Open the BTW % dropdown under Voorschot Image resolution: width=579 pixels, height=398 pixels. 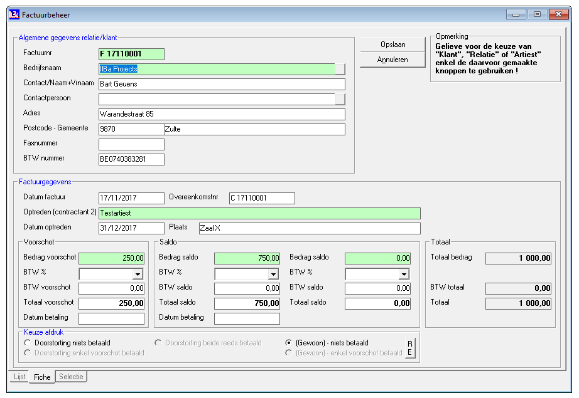coord(138,274)
